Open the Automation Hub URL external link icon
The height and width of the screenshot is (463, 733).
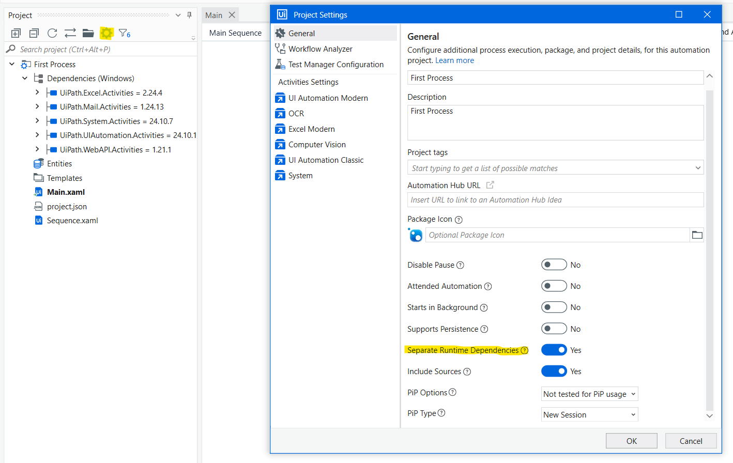coord(490,185)
